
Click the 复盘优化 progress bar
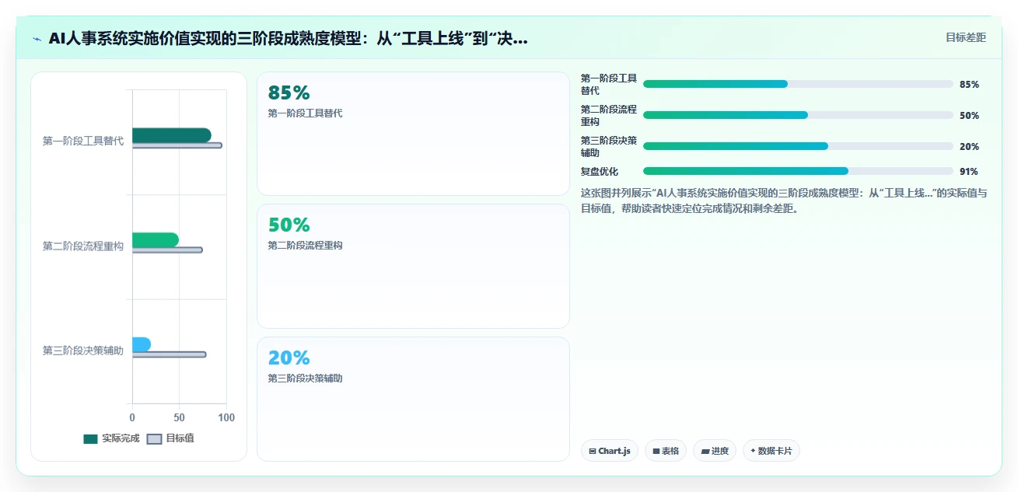(x=798, y=171)
